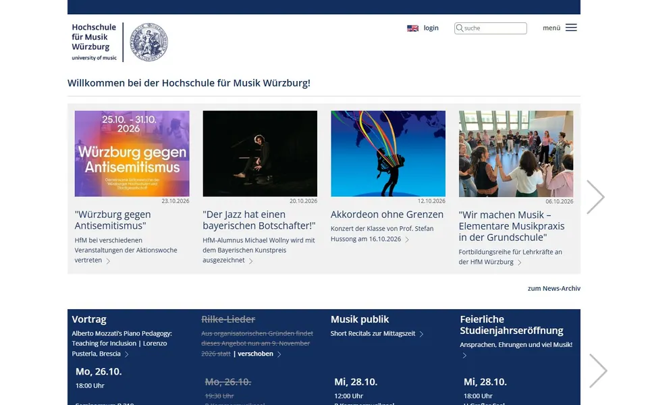The width and height of the screenshot is (648, 405).
Task: Click the English language flag icon
Action: 412,28
